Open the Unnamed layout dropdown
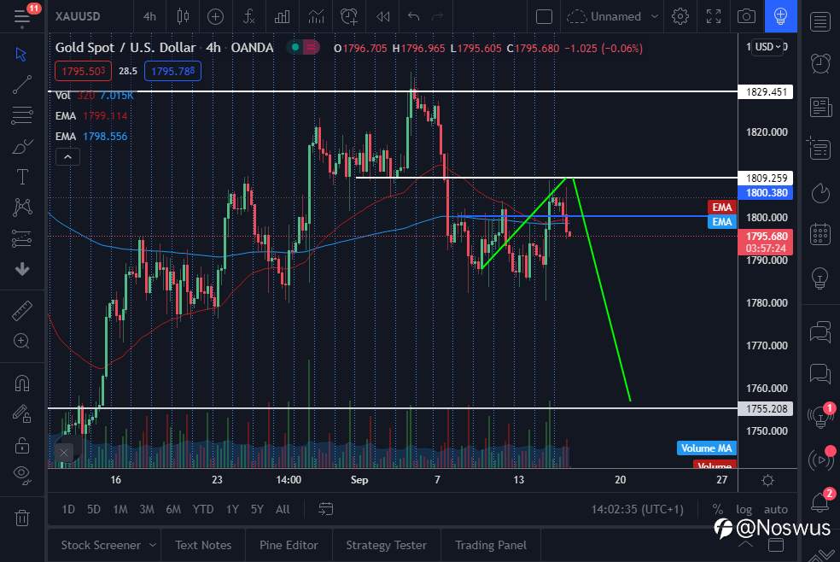The width and height of the screenshot is (840, 562). [x=612, y=16]
